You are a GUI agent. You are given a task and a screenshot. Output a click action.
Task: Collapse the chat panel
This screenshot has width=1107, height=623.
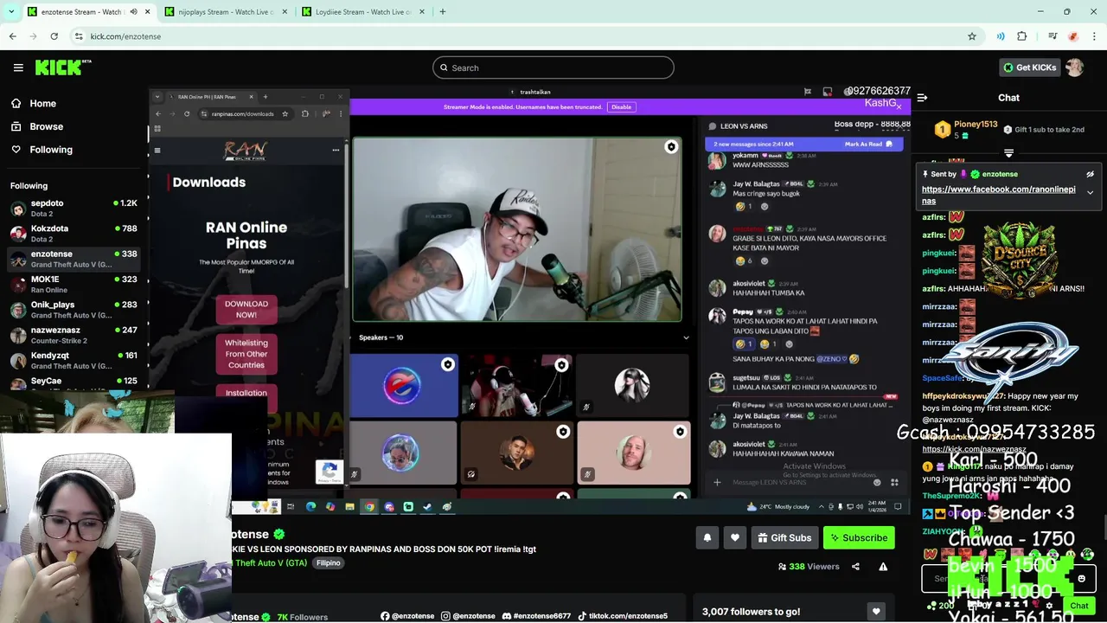tap(922, 98)
